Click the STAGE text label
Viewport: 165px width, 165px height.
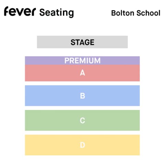[x=82, y=42]
